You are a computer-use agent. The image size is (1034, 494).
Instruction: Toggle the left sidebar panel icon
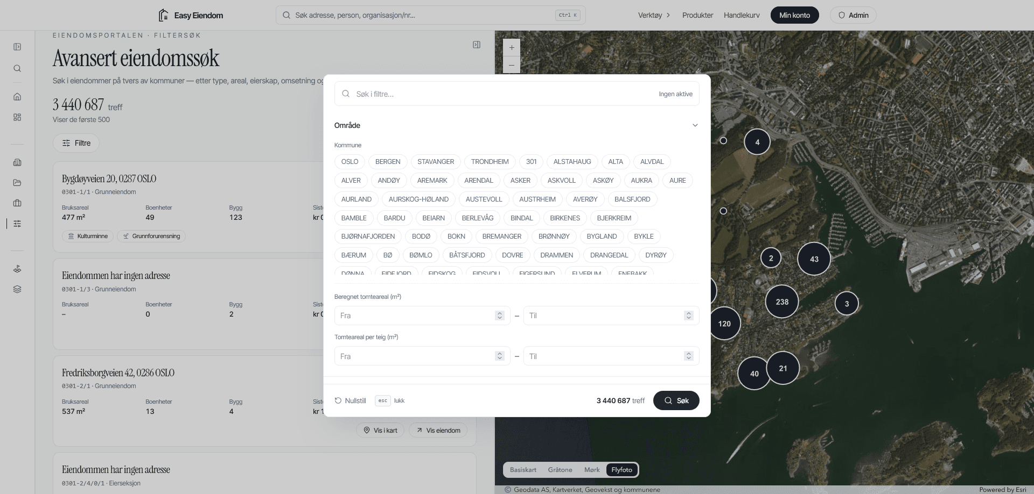pos(17,47)
